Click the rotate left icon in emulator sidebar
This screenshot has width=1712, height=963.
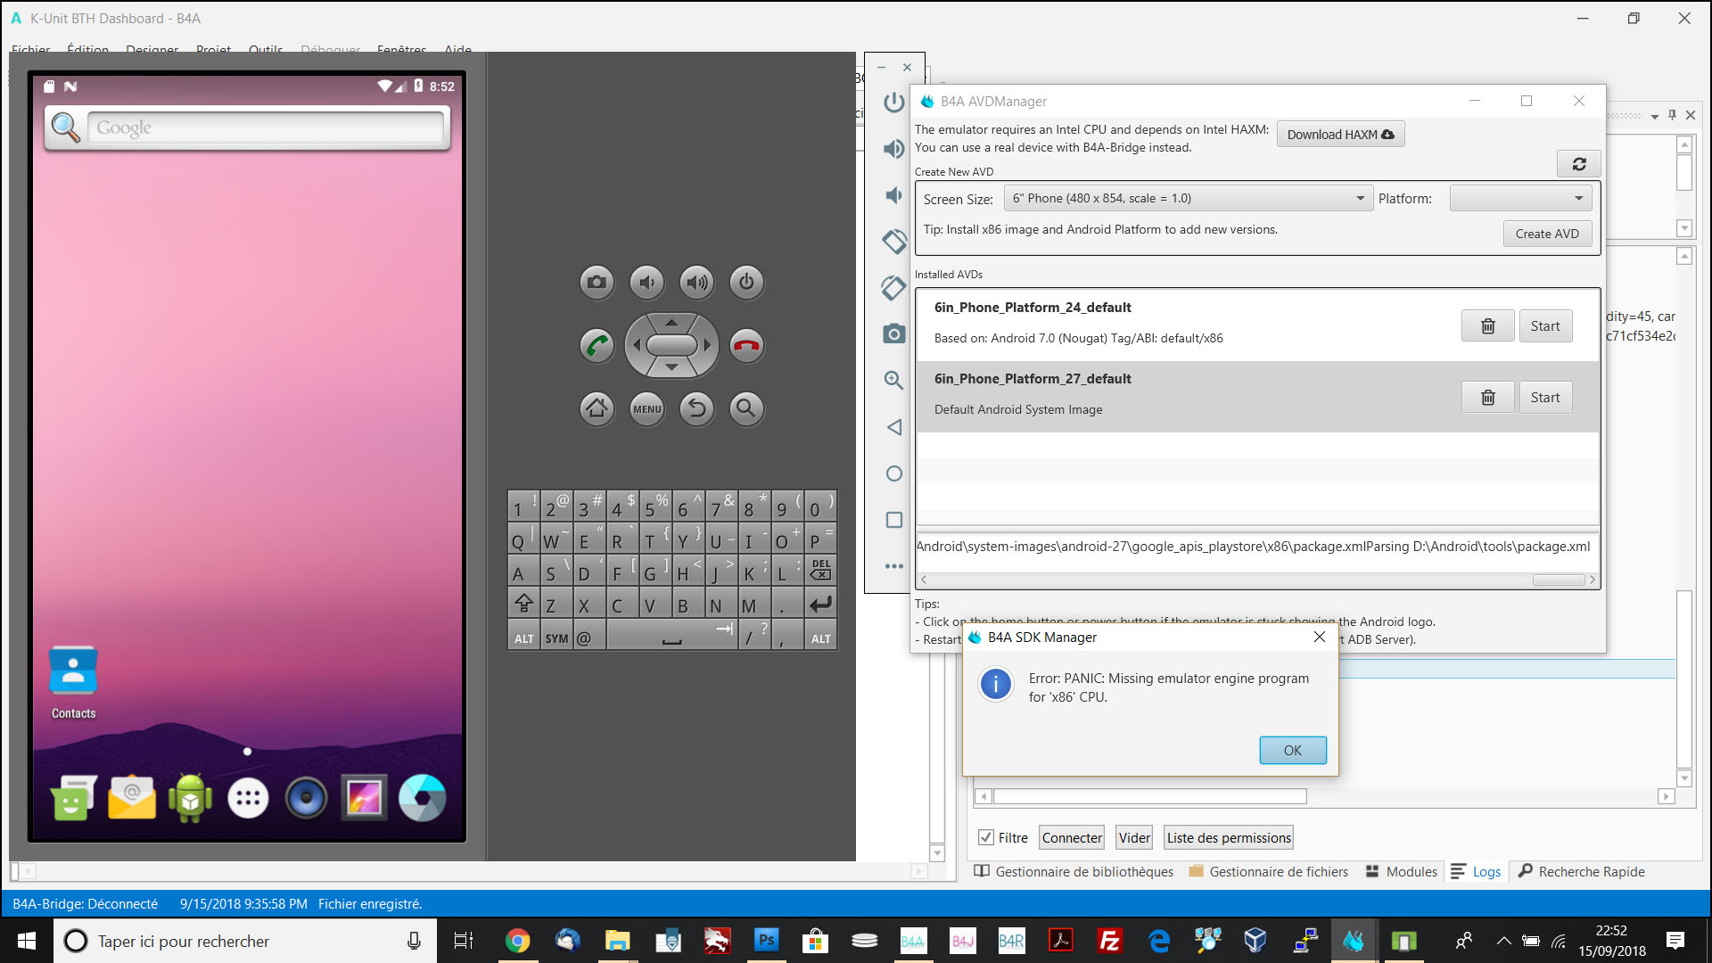tap(893, 242)
